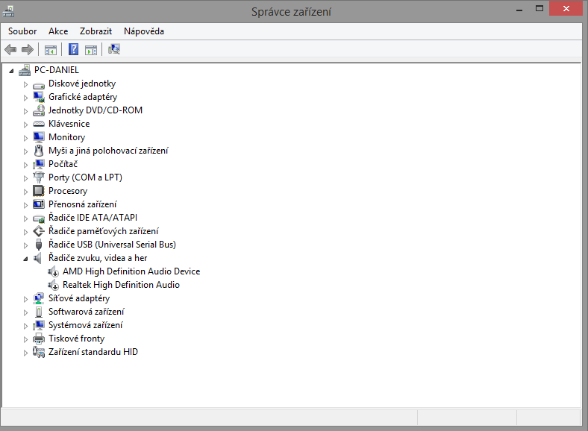This screenshot has width=588, height=431.
Task: Select the Procesory category
Action: 68,191
